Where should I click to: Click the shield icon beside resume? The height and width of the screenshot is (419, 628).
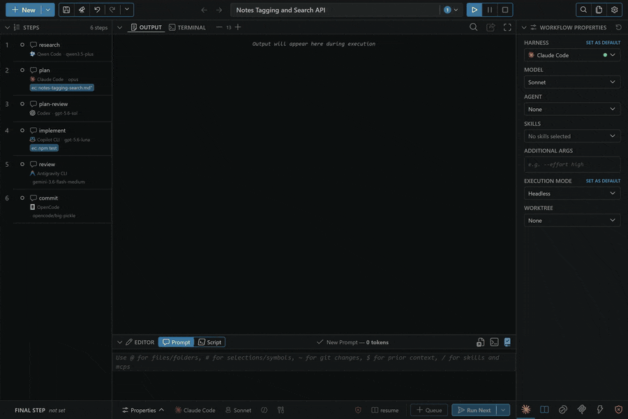[358, 410]
